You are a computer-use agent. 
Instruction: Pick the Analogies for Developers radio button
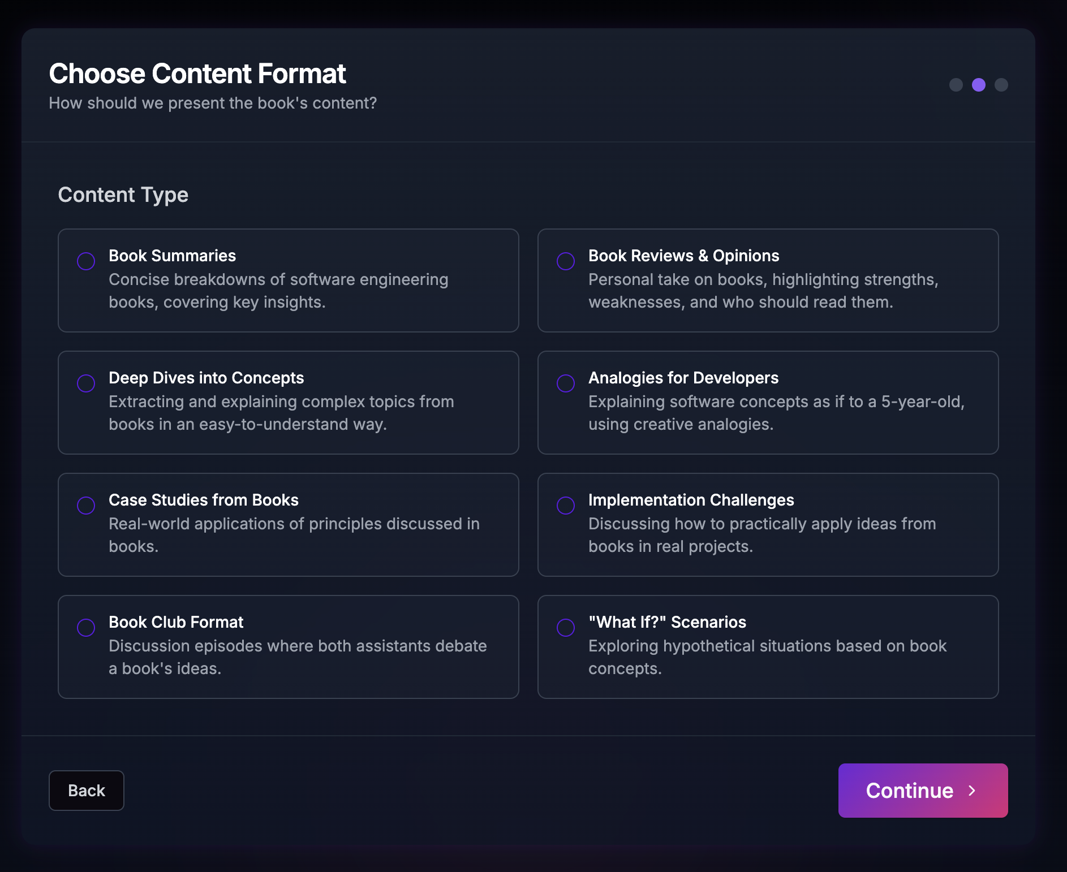point(566,383)
